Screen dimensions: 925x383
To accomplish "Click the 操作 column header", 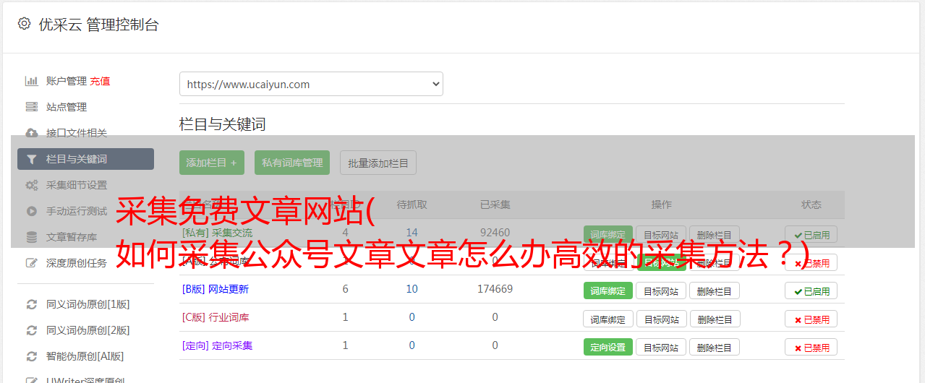I will pos(662,205).
